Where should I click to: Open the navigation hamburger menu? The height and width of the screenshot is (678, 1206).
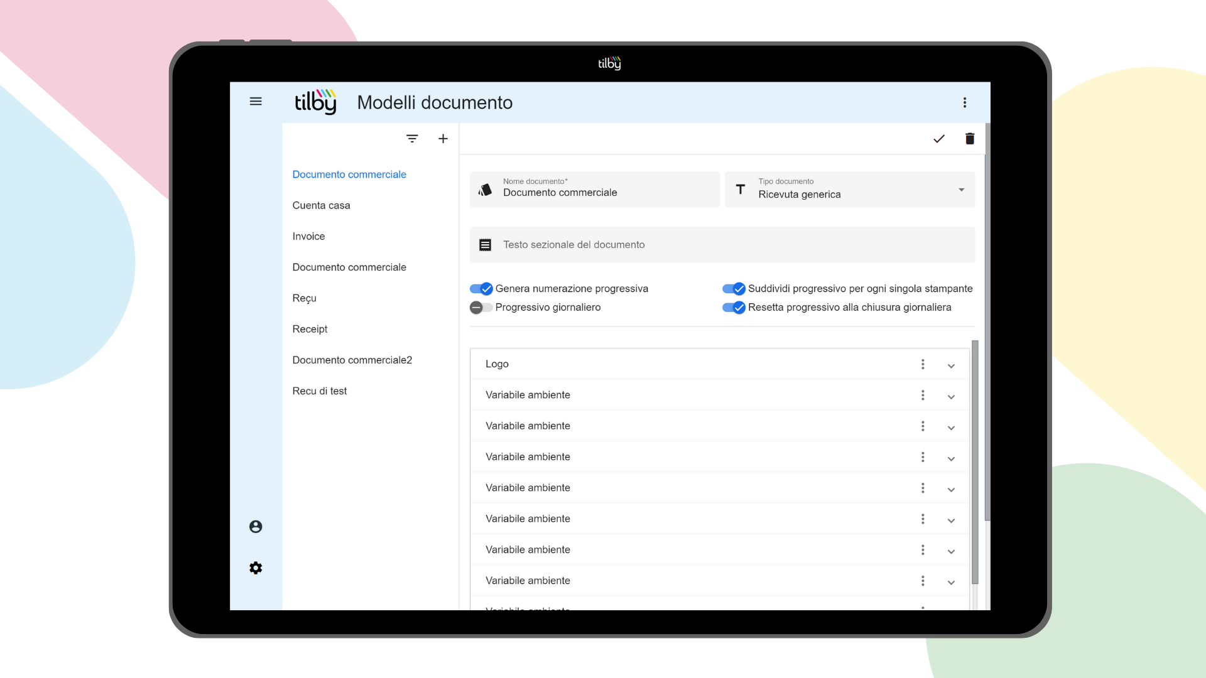tap(256, 101)
